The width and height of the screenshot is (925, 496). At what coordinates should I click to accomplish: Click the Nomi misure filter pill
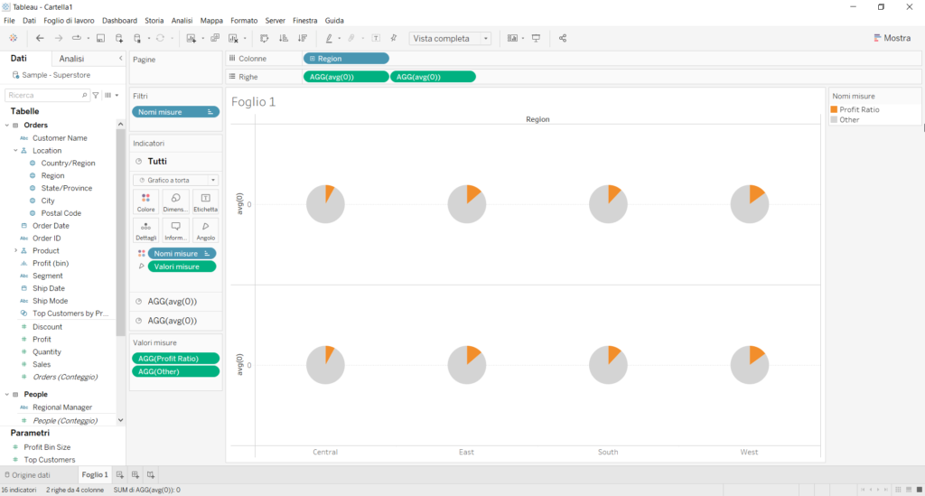point(176,112)
